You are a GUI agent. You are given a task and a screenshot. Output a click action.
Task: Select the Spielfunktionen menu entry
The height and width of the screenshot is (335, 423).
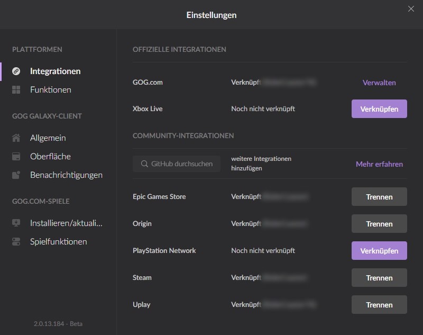click(59, 242)
